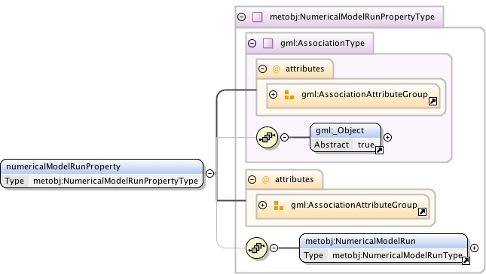Screen dimensions: 486x274
Task: Click the @ icon of upper attributes
Action: 276,68
